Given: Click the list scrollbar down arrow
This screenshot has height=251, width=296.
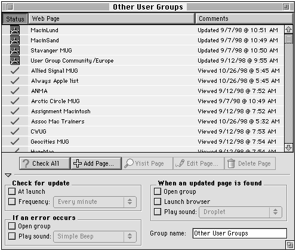Looking at the screenshot, I should [x=288, y=148].
